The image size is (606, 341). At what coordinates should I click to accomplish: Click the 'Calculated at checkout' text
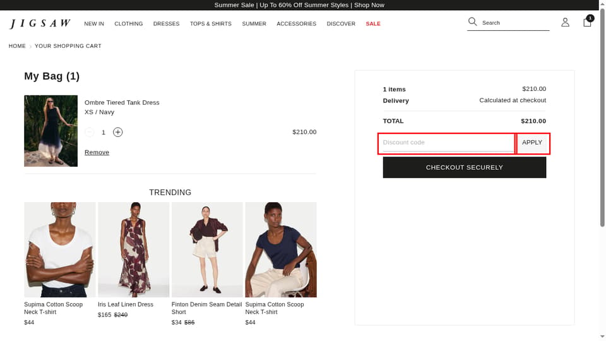click(513, 100)
